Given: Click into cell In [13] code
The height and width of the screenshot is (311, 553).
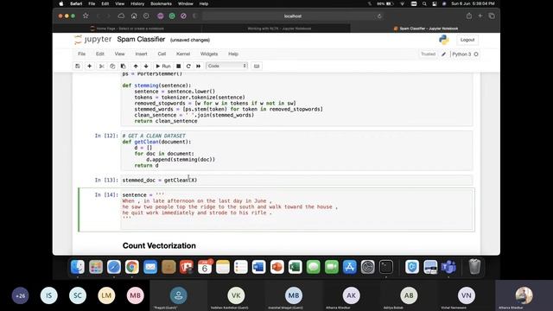Looking at the screenshot, I should (296, 181).
